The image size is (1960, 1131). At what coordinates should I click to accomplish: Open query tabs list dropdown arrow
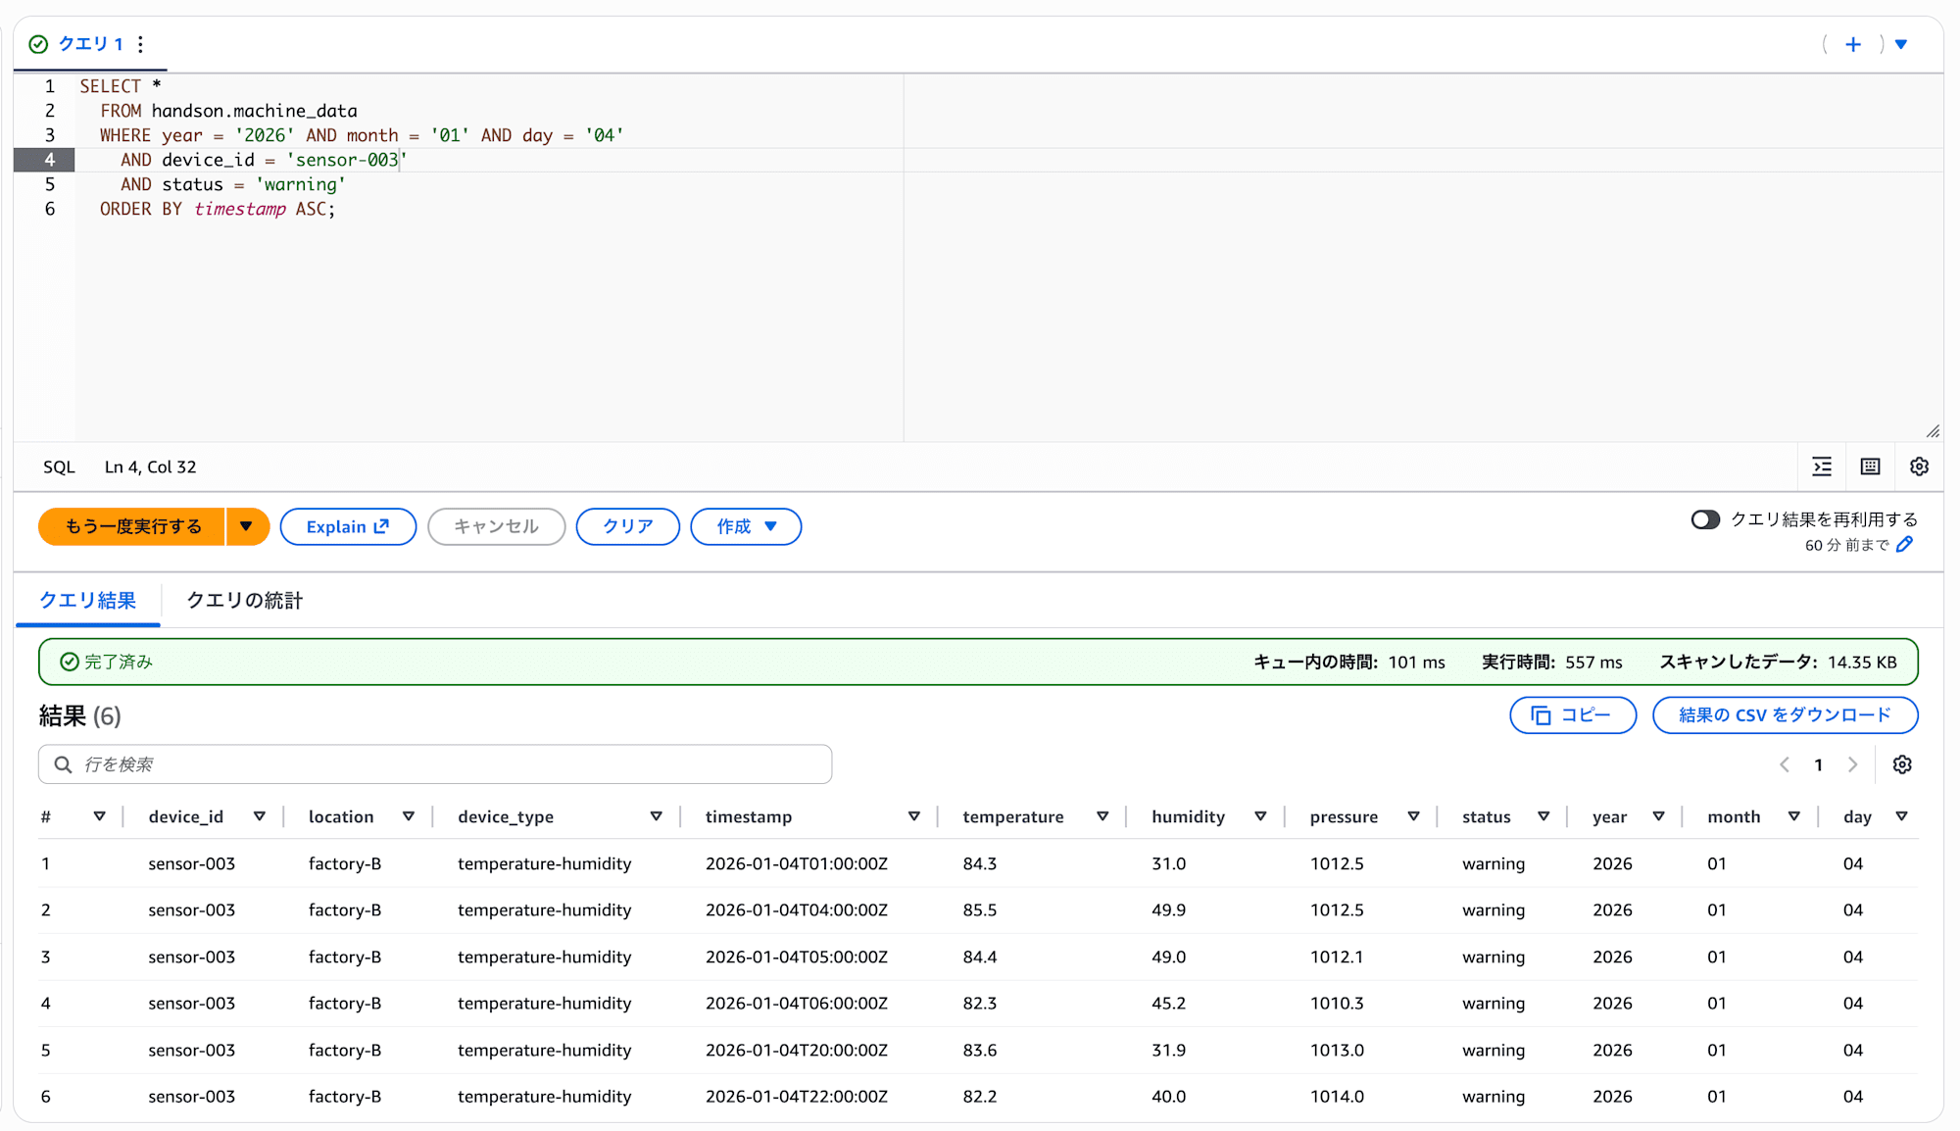[x=1901, y=44]
